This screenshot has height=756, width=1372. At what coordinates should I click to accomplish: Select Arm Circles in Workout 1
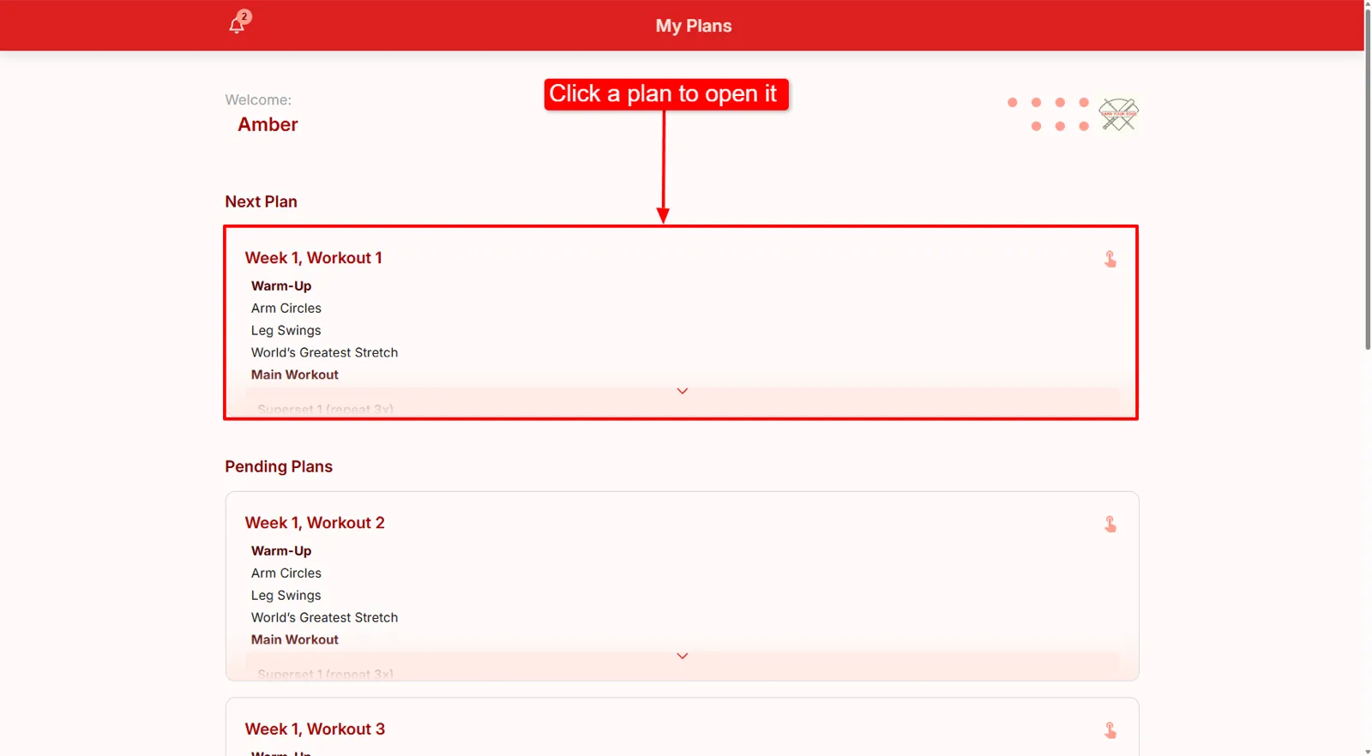286,308
